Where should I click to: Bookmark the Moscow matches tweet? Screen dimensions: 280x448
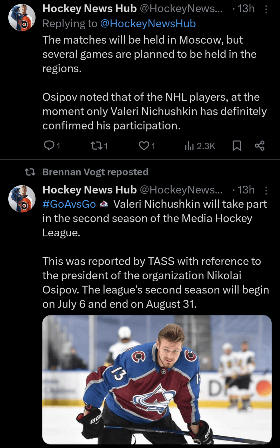(237, 146)
